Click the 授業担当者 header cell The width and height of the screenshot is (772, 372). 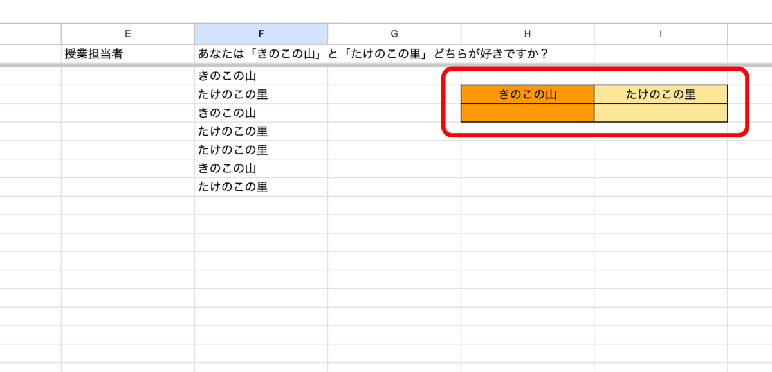pos(128,54)
